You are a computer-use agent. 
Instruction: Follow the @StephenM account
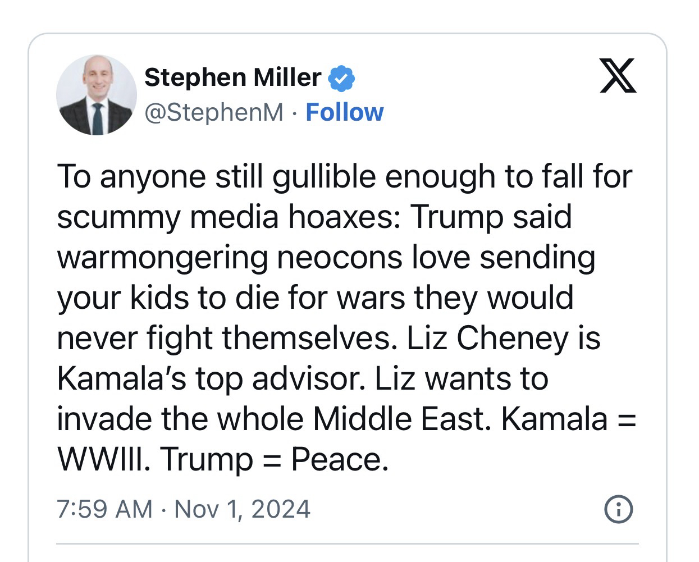coord(344,112)
